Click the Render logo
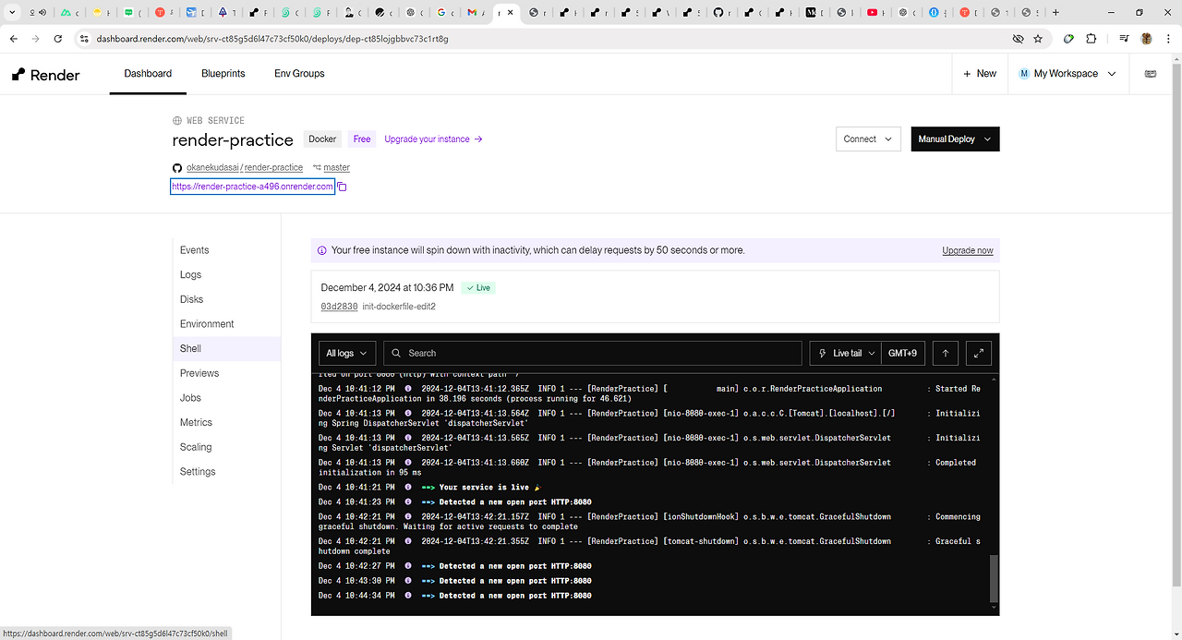1182x640 pixels. (x=44, y=74)
